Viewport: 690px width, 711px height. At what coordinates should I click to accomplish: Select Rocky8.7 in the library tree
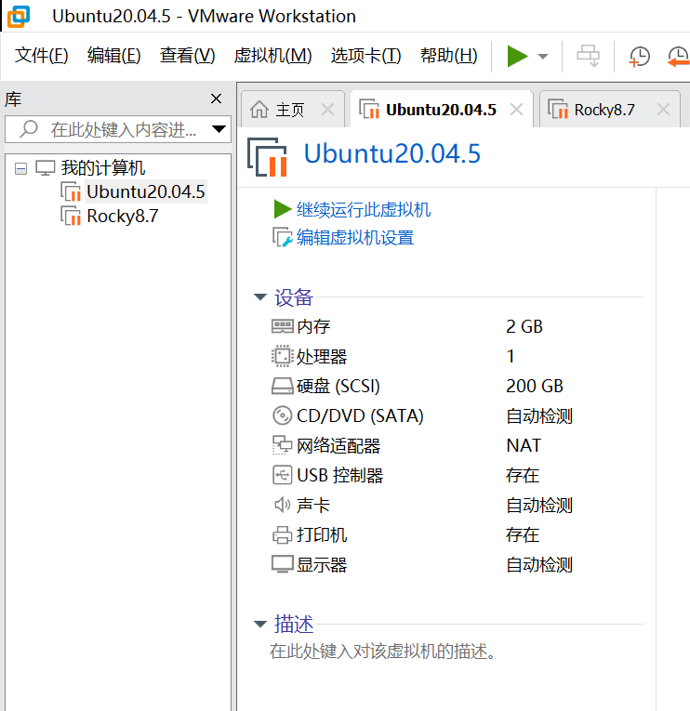click(123, 216)
